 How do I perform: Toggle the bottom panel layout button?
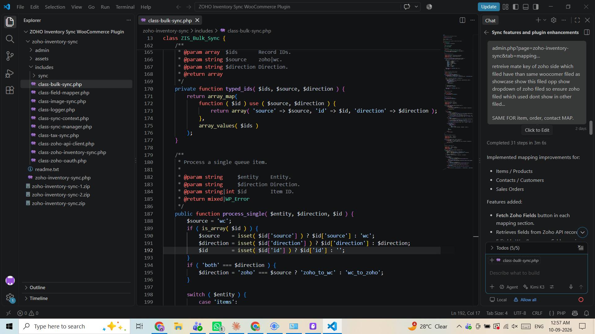point(526,6)
